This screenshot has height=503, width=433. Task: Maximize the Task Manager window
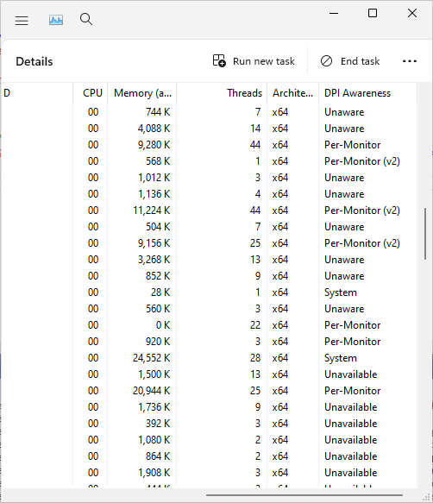[373, 13]
